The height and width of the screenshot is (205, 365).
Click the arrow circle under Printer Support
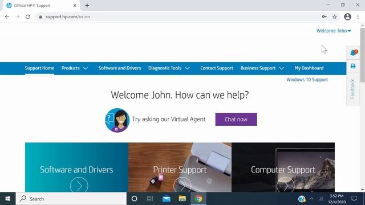(182, 185)
